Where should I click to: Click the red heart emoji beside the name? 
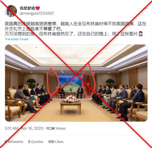[38, 8]
